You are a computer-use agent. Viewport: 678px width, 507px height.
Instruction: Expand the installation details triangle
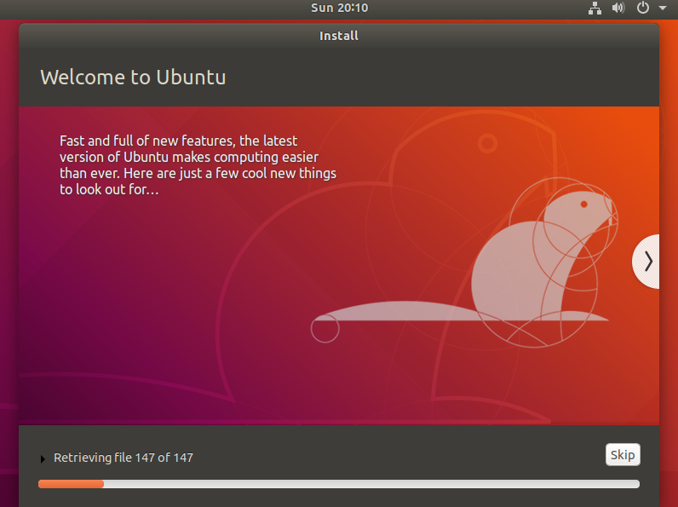coord(43,458)
